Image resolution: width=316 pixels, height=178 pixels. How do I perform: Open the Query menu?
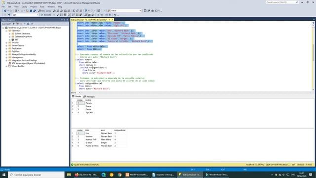pos(24,6)
